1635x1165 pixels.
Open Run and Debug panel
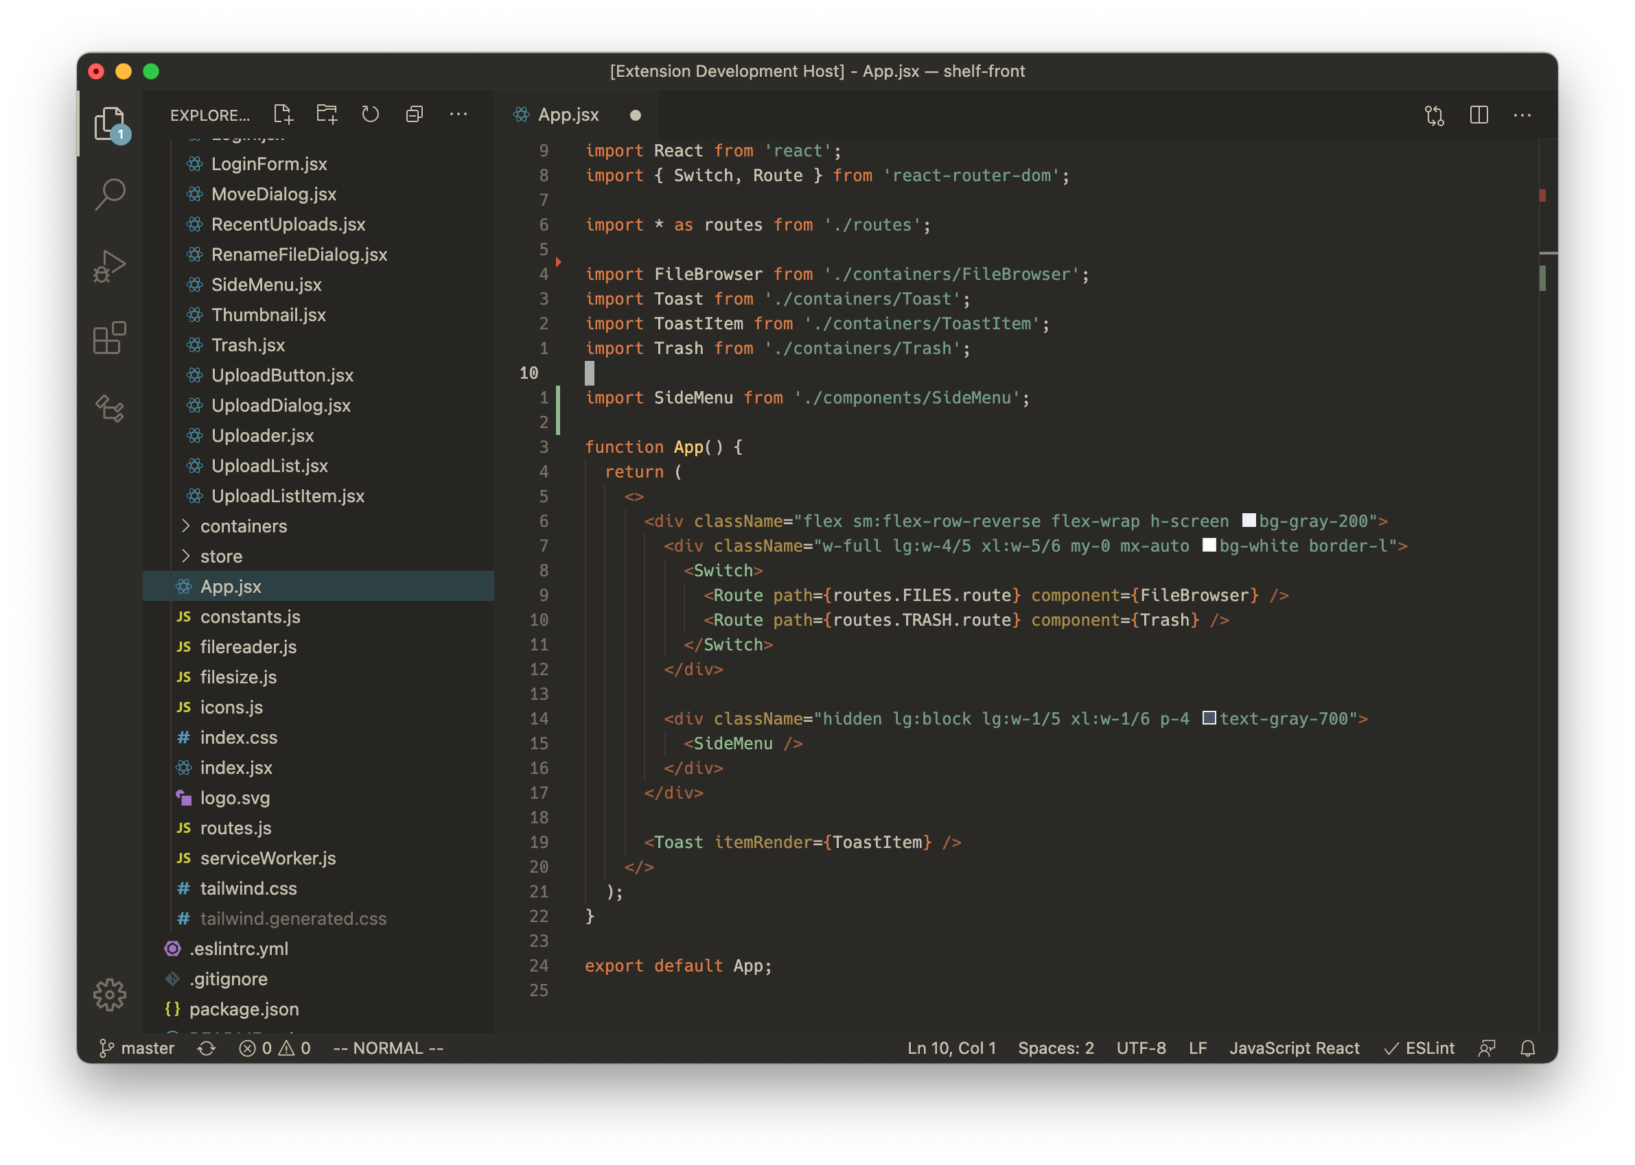(x=109, y=266)
